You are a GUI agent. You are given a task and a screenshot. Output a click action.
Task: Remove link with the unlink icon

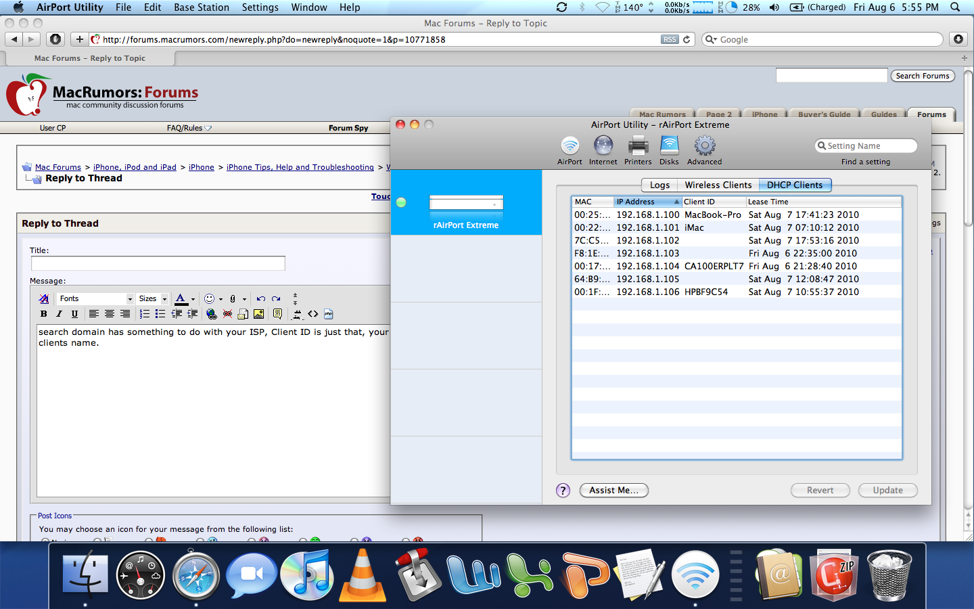coord(227,314)
